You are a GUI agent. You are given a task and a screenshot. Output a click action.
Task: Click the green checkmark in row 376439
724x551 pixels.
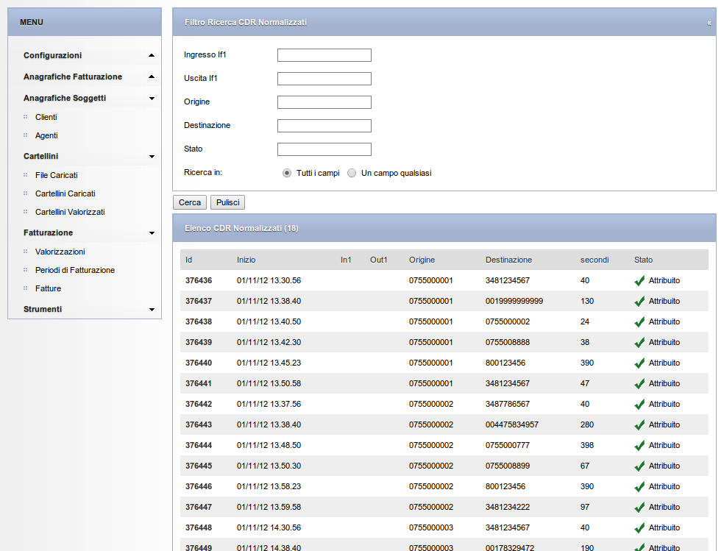click(x=639, y=342)
